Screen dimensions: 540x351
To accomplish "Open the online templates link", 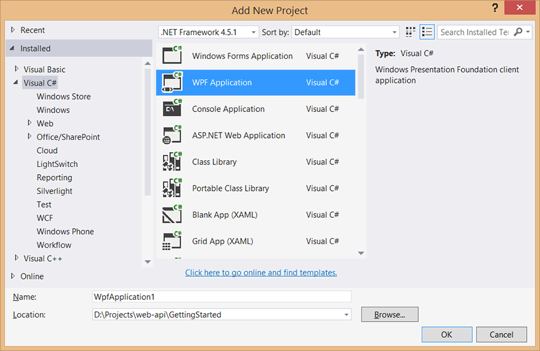I will click(261, 272).
